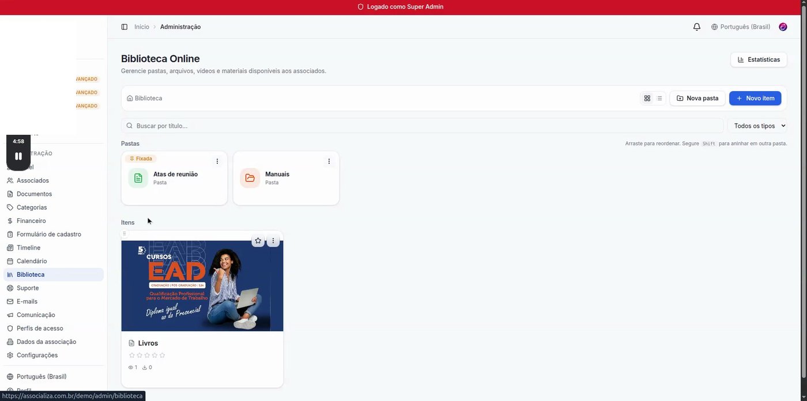The height and width of the screenshot is (401, 807).
Task: Switch Biblioteca to list view
Action: click(659, 98)
